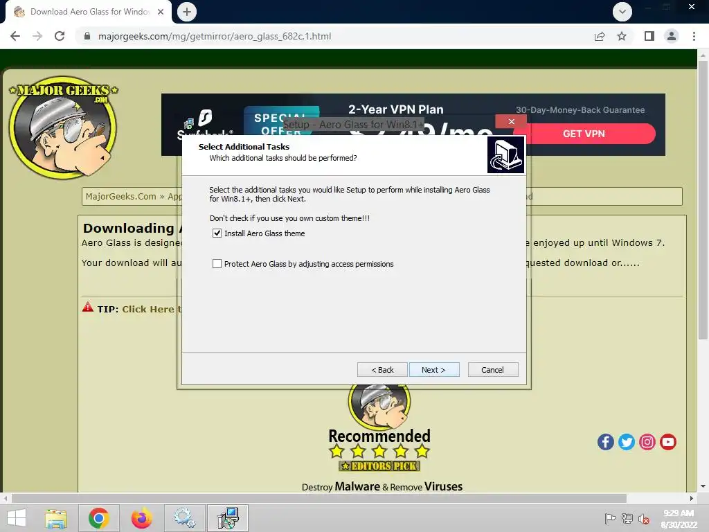Click Chrome icon in taskbar
Image resolution: width=709 pixels, height=532 pixels.
click(98, 518)
